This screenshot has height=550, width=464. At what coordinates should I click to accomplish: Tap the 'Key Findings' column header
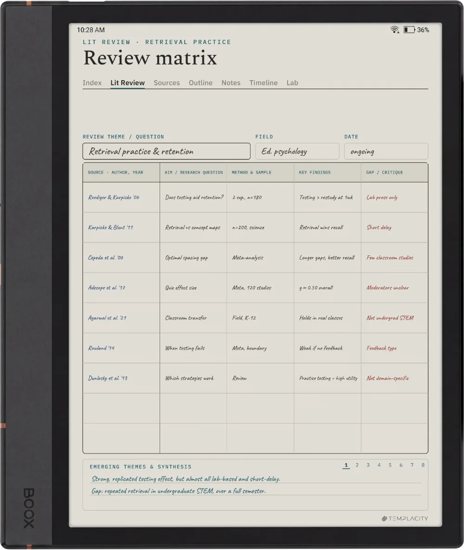click(328, 172)
